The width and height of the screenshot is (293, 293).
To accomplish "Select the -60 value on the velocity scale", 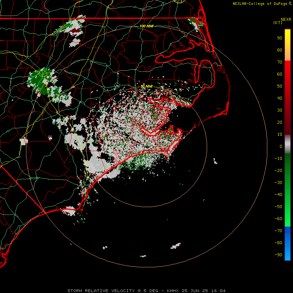I will point(278,219).
